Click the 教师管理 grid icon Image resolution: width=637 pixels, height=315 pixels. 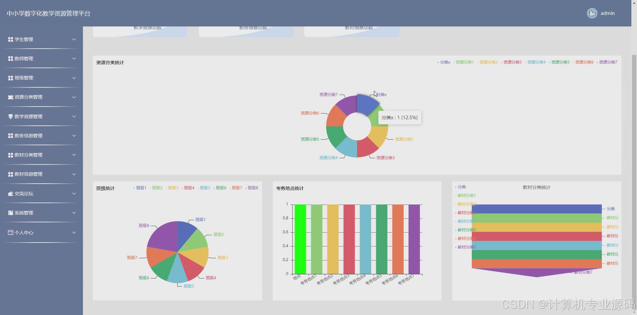coord(10,59)
